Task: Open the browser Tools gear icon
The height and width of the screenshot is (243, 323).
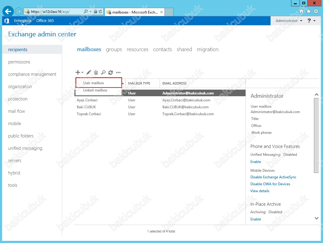Action: (316, 11)
